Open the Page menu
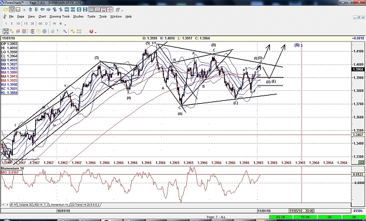The width and height of the screenshot is (366, 221). tap(20, 16)
